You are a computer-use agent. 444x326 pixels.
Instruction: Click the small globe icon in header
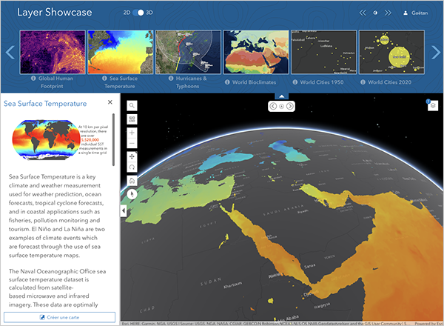coord(375,13)
